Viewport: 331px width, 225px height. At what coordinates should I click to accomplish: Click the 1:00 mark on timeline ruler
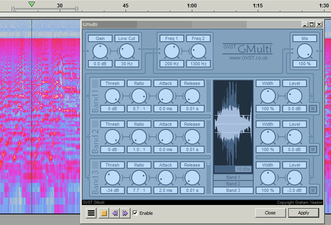click(x=191, y=5)
